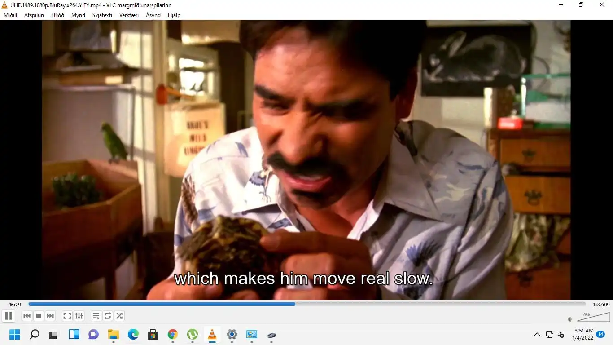The height and width of the screenshot is (345, 613).
Task: Show the playlist view
Action: (96, 316)
